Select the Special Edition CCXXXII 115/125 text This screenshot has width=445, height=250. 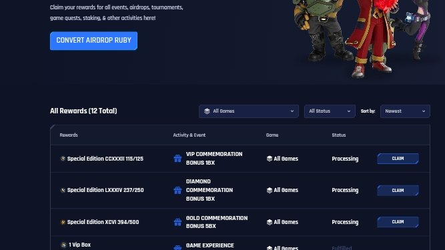pos(105,159)
